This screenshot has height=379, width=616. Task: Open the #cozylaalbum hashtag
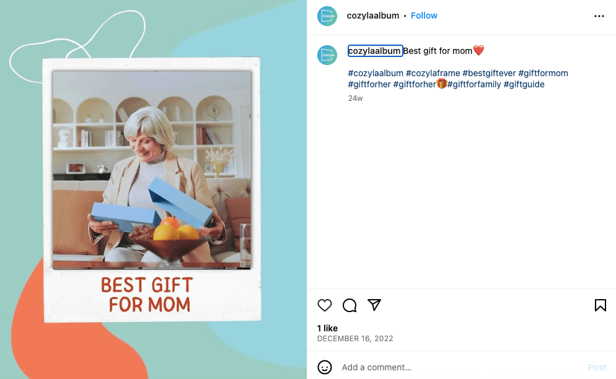(376, 74)
